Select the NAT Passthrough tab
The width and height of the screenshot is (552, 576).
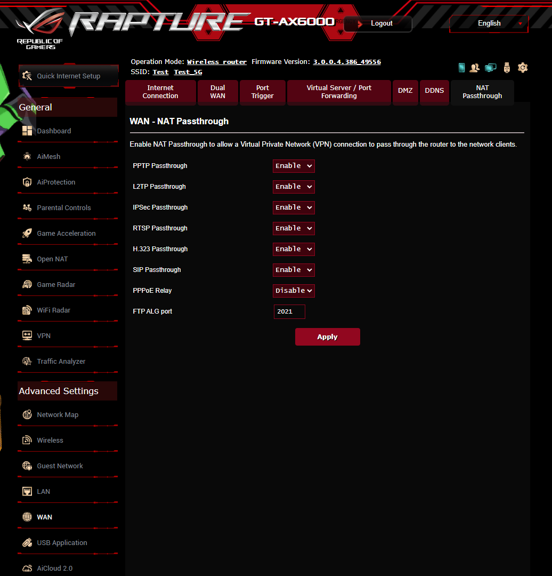coord(482,92)
